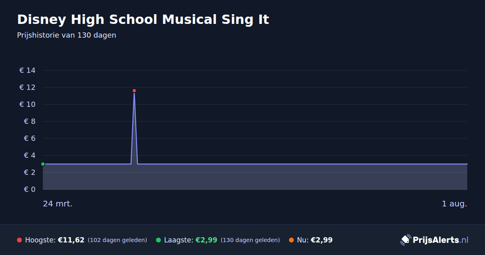The image size is (485, 255).
Task: Click the Hoogste price €11,62 value
Action: pyautogui.click(x=71, y=240)
